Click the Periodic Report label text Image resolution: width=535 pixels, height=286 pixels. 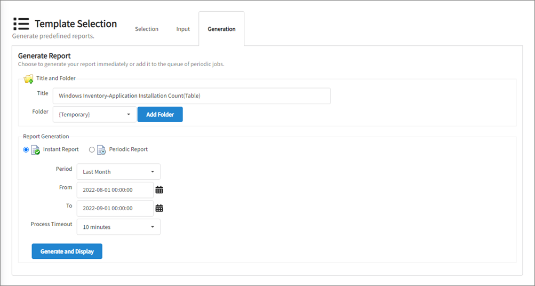pyautogui.click(x=129, y=149)
